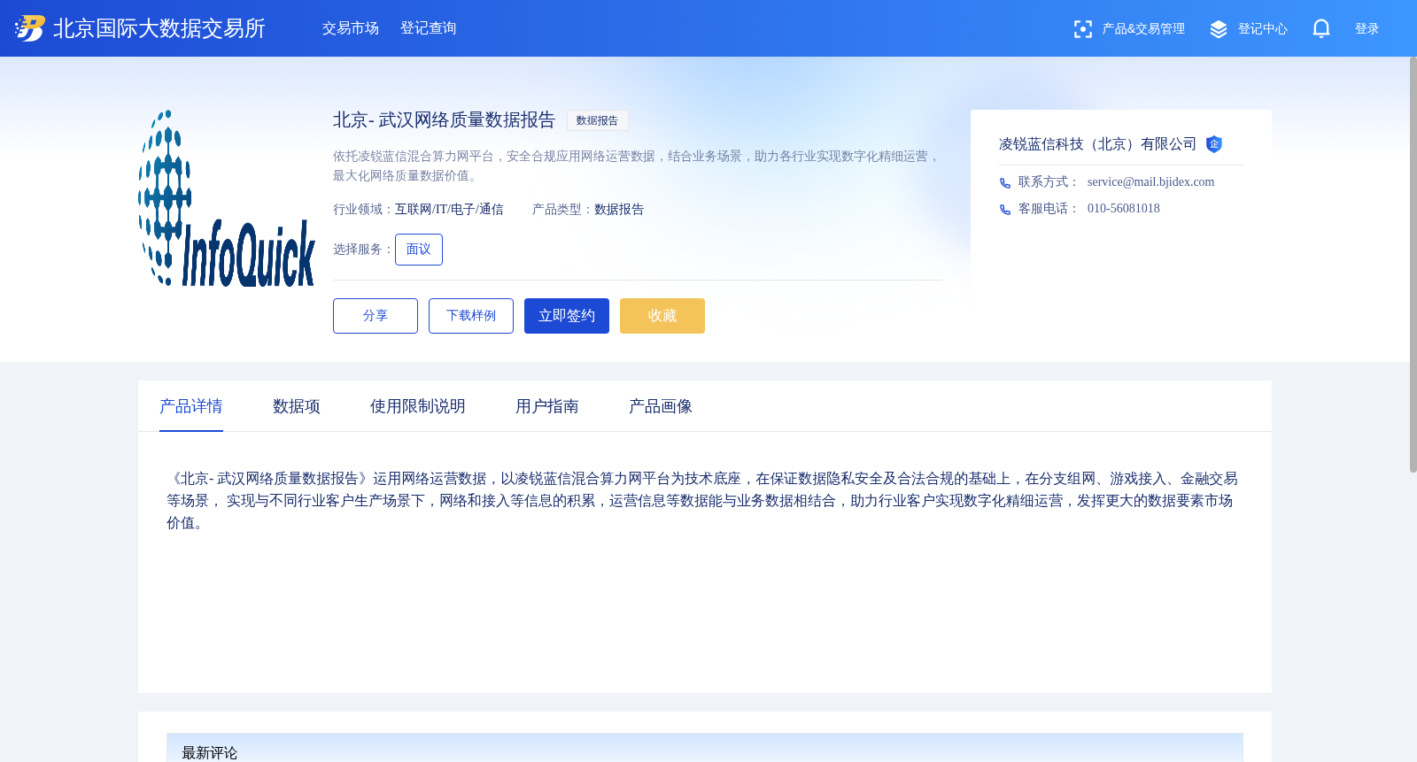Screen dimensions: 1417x762
Task: Click the page vertical scrollbar thumb
Action: click(1413, 265)
